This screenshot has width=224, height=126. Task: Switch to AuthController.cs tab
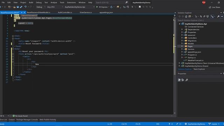pyautogui.click(x=65, y=13)
